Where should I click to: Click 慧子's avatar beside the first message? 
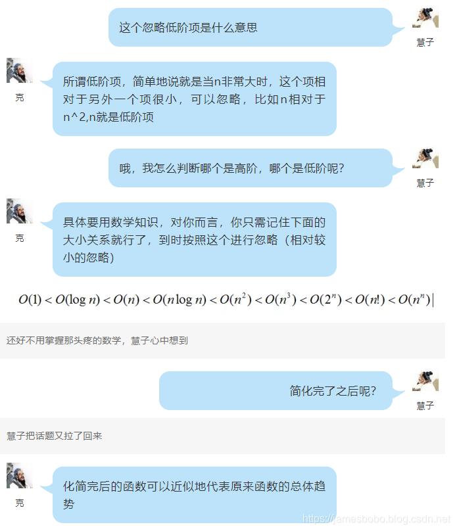pyautogui.click(x=425, y=17)
